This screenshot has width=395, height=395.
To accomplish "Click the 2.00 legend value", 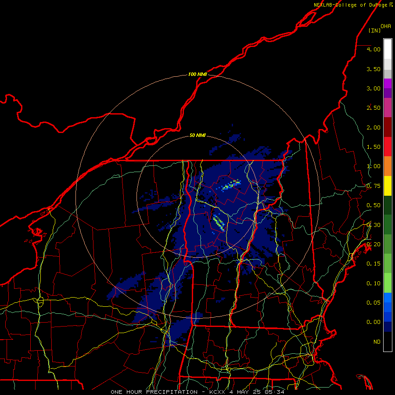I will [373, 127].
